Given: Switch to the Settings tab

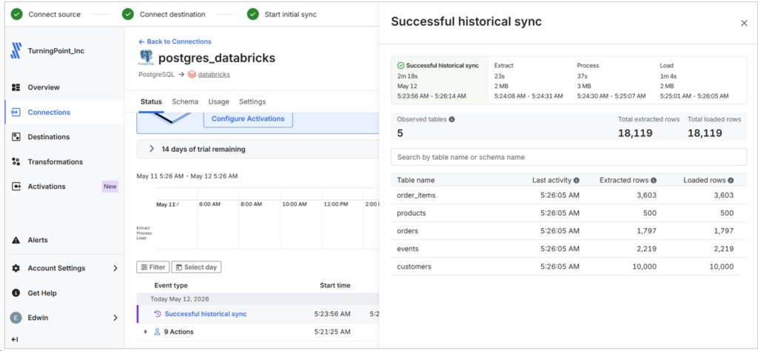Looking at the screenshot, I should click(252, 102).
